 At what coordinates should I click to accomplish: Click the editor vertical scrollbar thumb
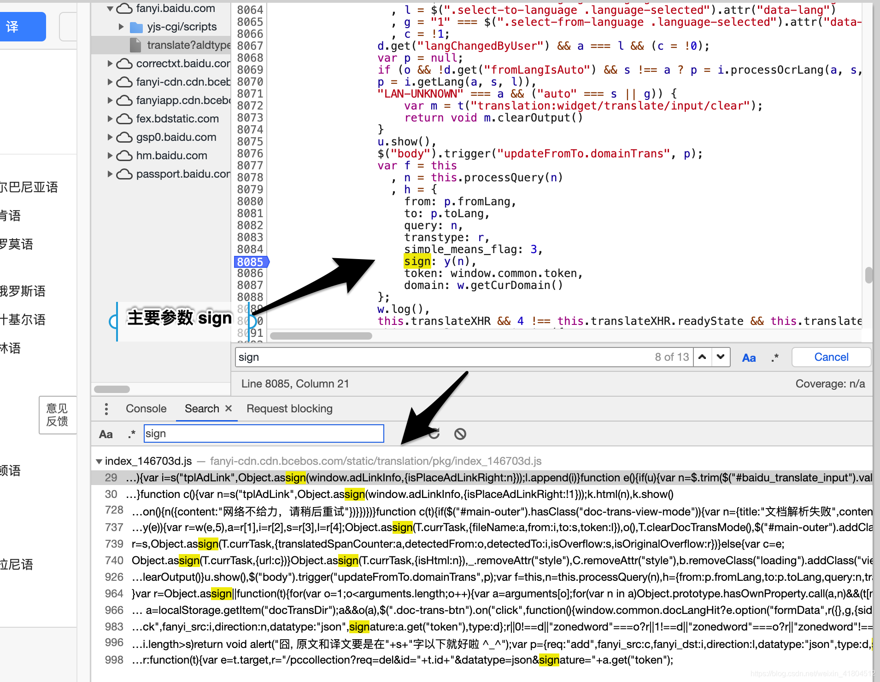click(x=869, y=275)
